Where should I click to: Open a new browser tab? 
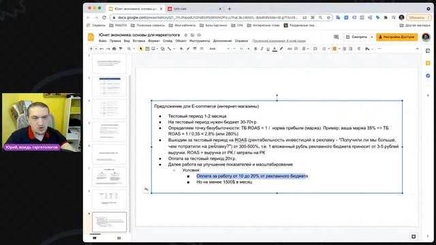point(230,9)
